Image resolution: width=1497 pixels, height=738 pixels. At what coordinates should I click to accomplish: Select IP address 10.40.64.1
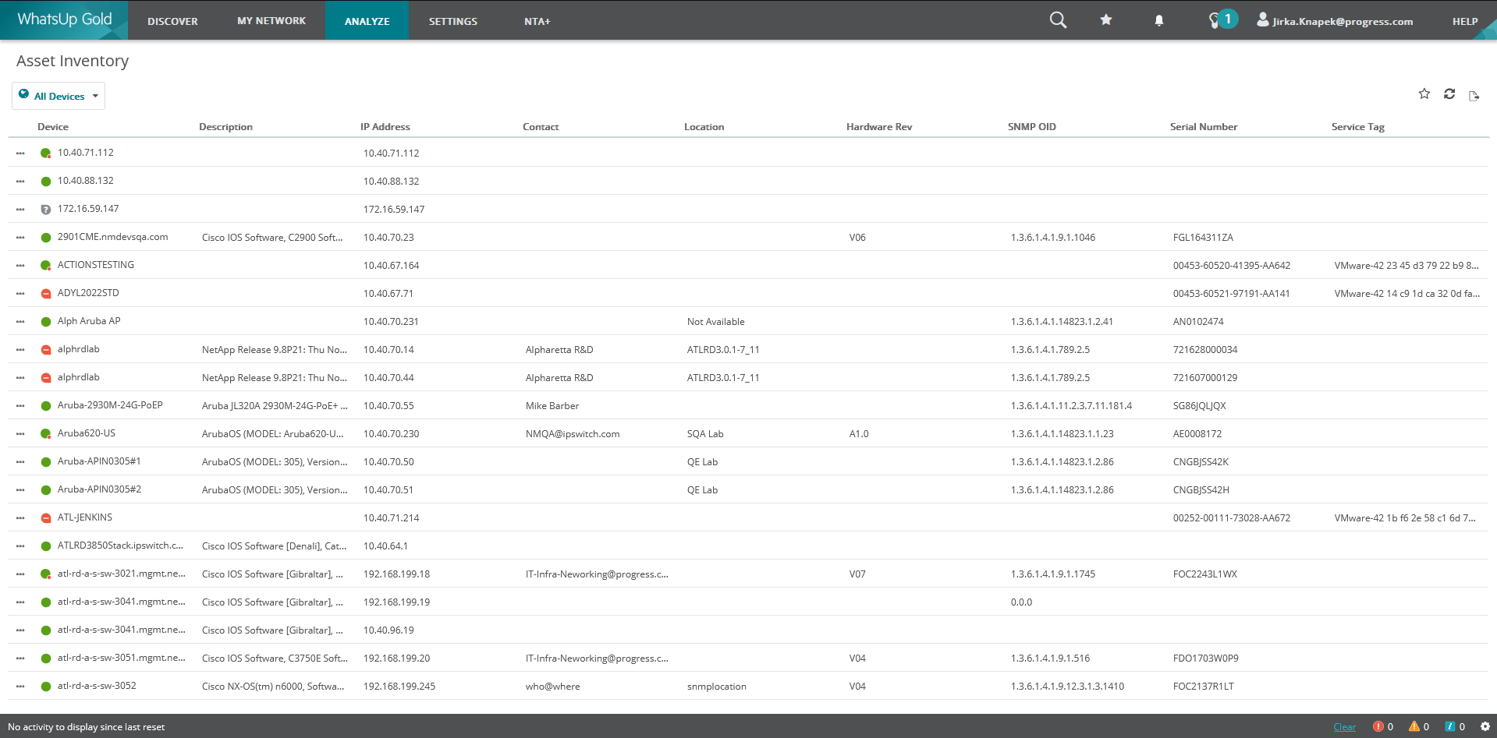pos(385,546)
